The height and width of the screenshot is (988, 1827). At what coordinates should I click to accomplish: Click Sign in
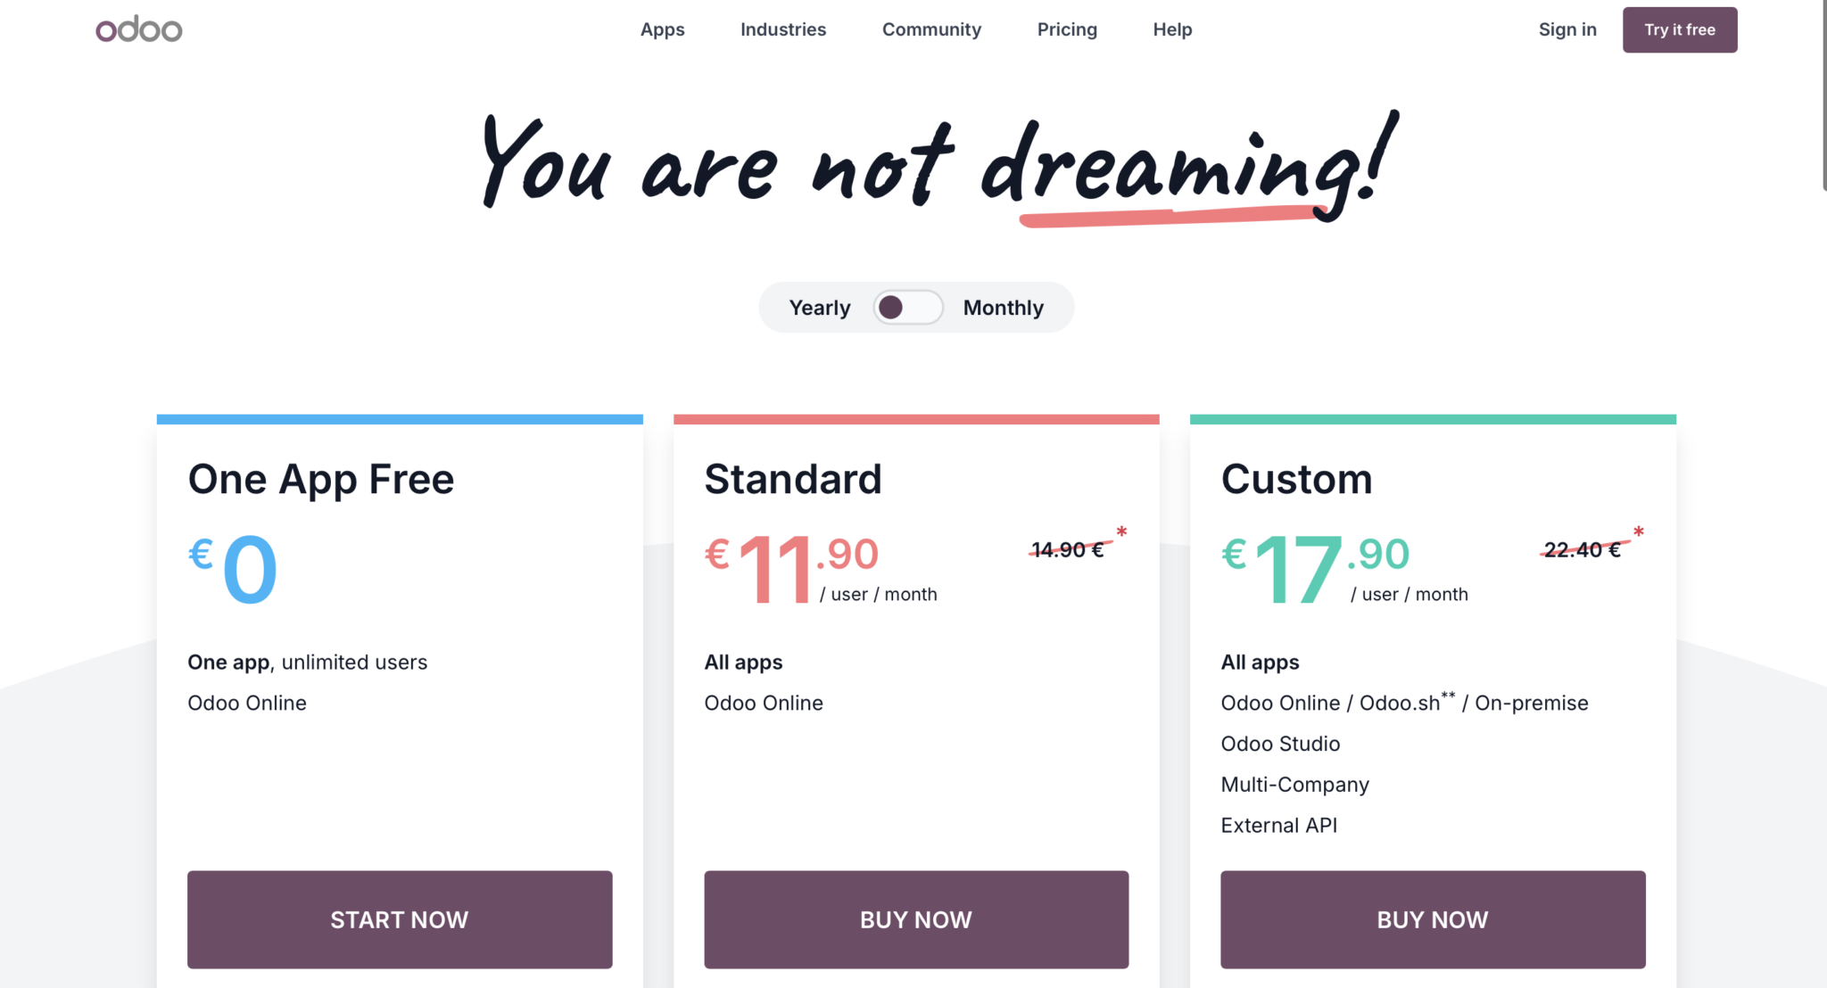coord(1567,29)
